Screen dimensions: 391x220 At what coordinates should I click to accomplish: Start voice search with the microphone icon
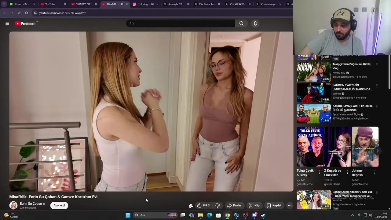pos(255,24)
